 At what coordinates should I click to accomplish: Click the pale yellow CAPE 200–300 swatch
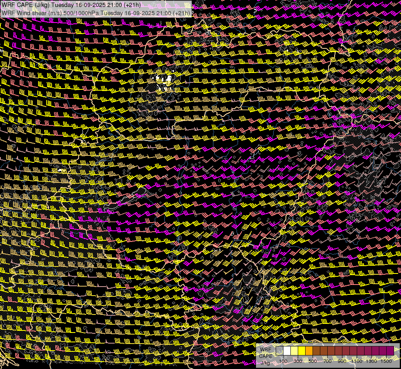[295, 351]
